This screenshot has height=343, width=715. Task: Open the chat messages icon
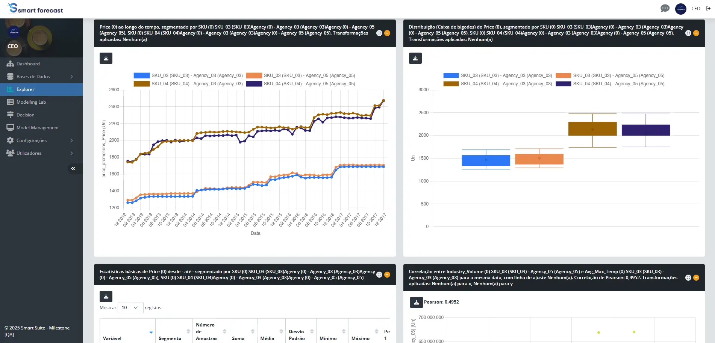tap(665, 9)
